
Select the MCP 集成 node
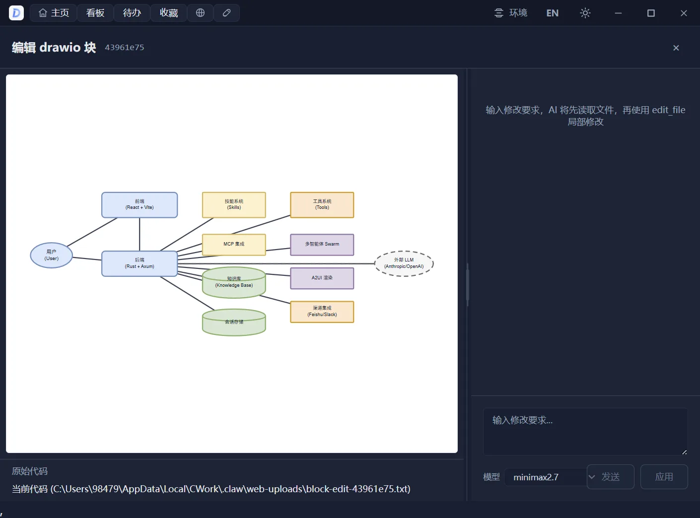234,245
